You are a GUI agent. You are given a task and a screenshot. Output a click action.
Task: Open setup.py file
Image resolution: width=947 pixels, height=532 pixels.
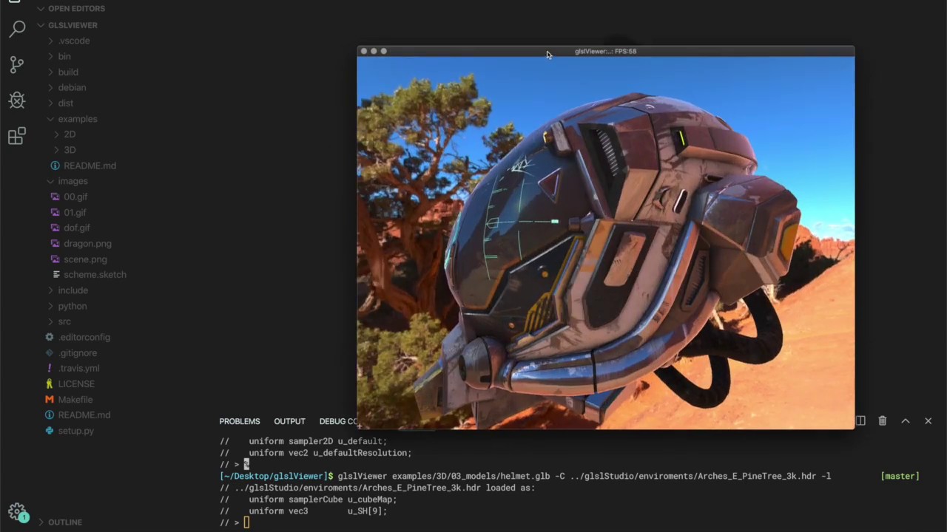[x=75, y=431]
